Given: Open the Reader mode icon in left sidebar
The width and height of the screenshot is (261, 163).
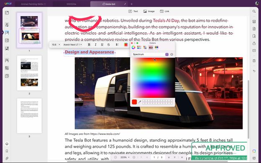Looking at the screenshot, I should point(7,13).
